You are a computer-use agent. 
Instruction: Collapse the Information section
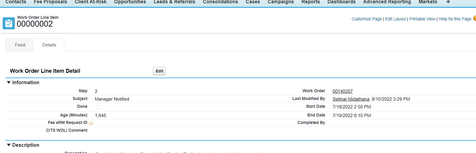(x=9, y=82)
